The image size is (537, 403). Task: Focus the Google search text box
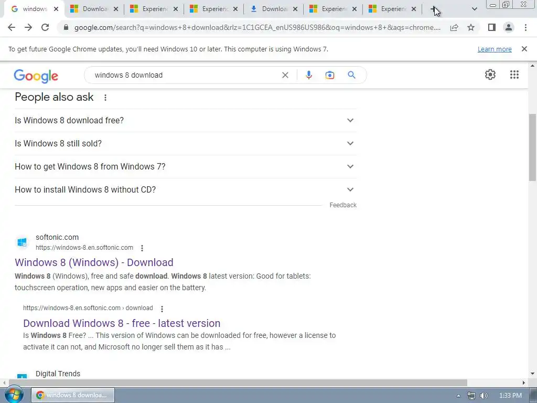tap(185, 75)
